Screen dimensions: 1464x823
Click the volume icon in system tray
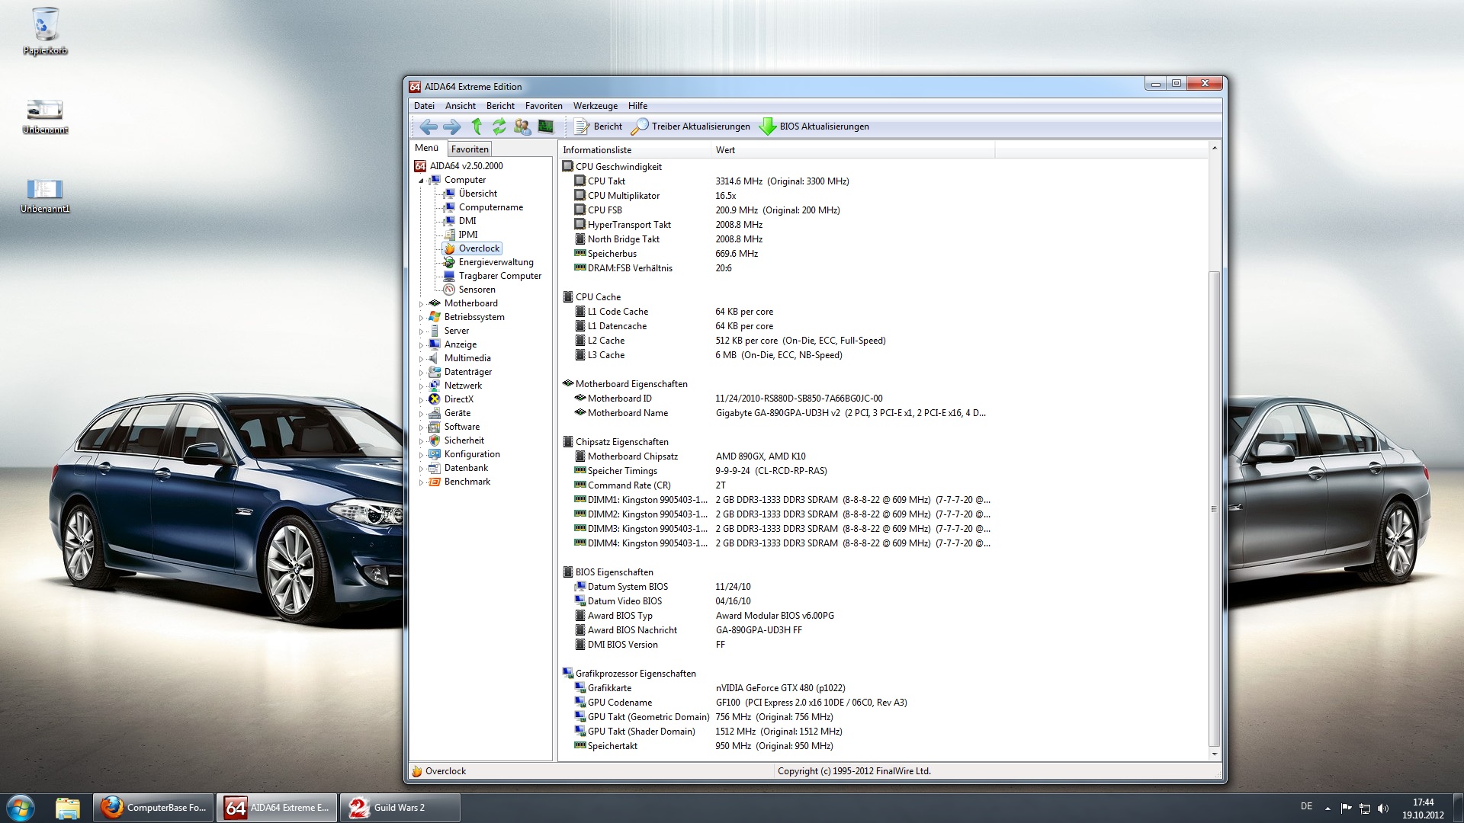pyautogui.click(x=1383, y=808)
